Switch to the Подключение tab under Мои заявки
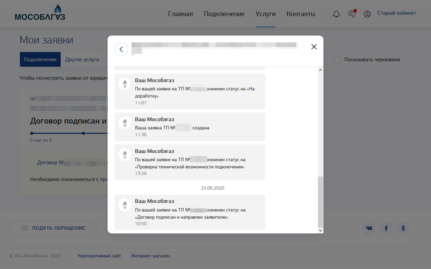Screen dimensions: 431x269 point(40,60)
